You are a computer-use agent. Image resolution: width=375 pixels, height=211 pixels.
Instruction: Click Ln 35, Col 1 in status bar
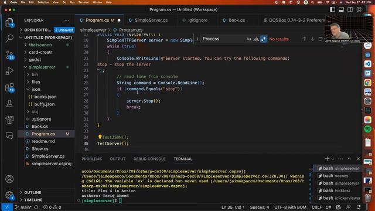tap(233, 207)
